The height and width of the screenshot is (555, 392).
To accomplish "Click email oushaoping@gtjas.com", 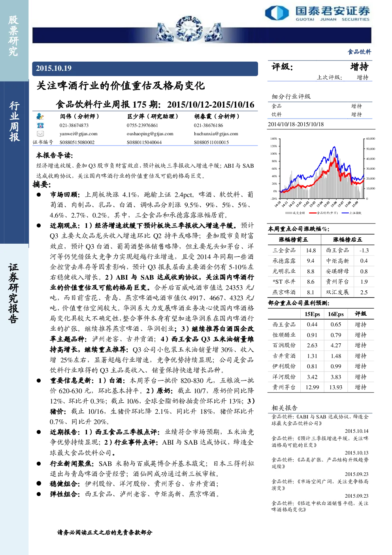I will 150,134.
